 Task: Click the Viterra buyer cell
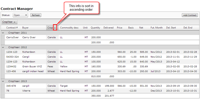click(x=26, y=91)
